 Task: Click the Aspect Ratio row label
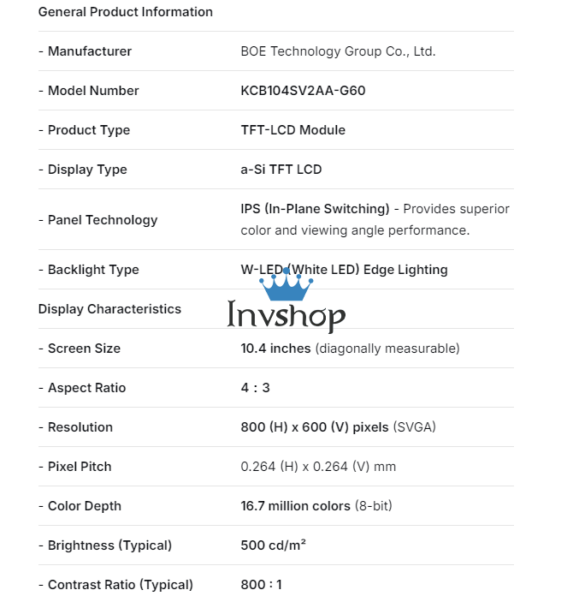[86, 388]
